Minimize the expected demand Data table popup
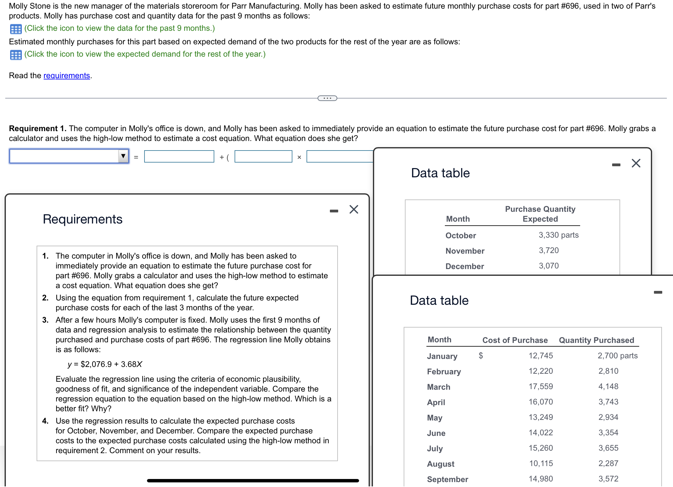 point(616,165)
